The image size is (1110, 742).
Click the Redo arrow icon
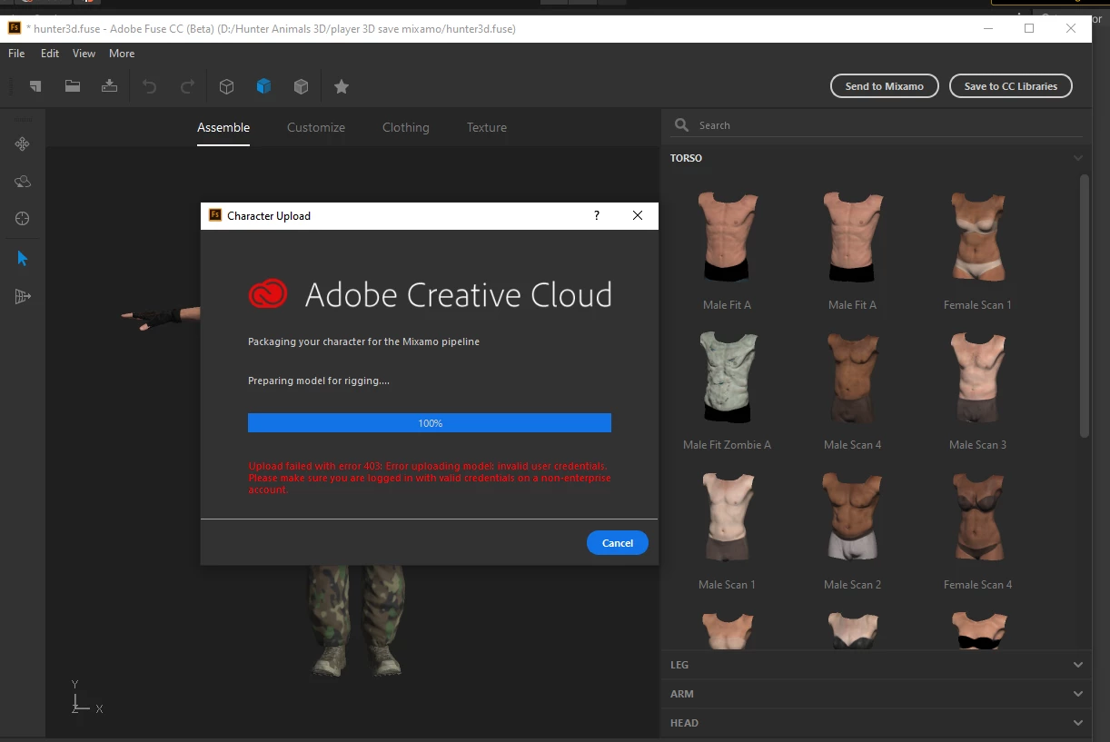tap(187, 86)
